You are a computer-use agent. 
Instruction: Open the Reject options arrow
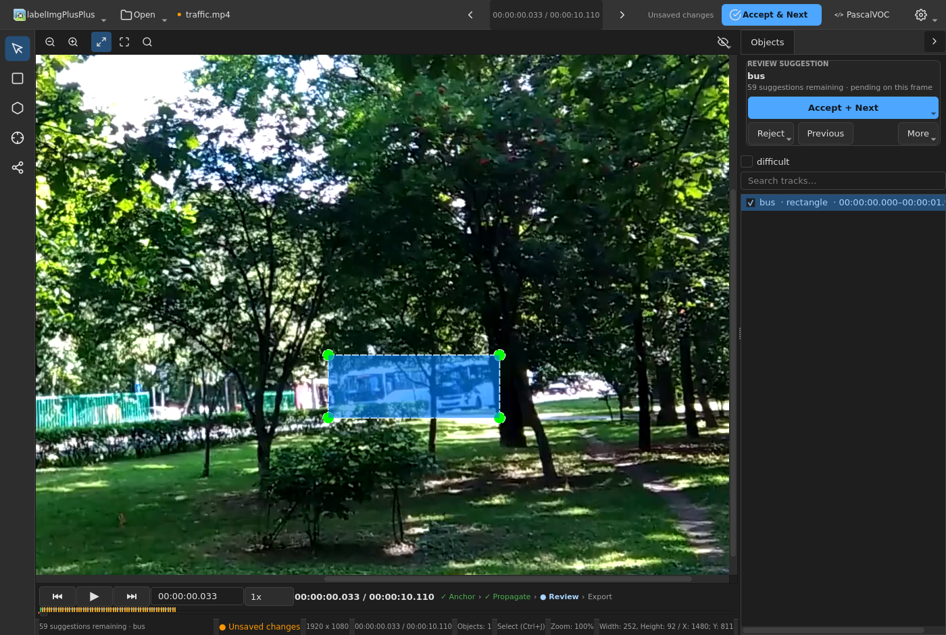(x=789, y=138)
